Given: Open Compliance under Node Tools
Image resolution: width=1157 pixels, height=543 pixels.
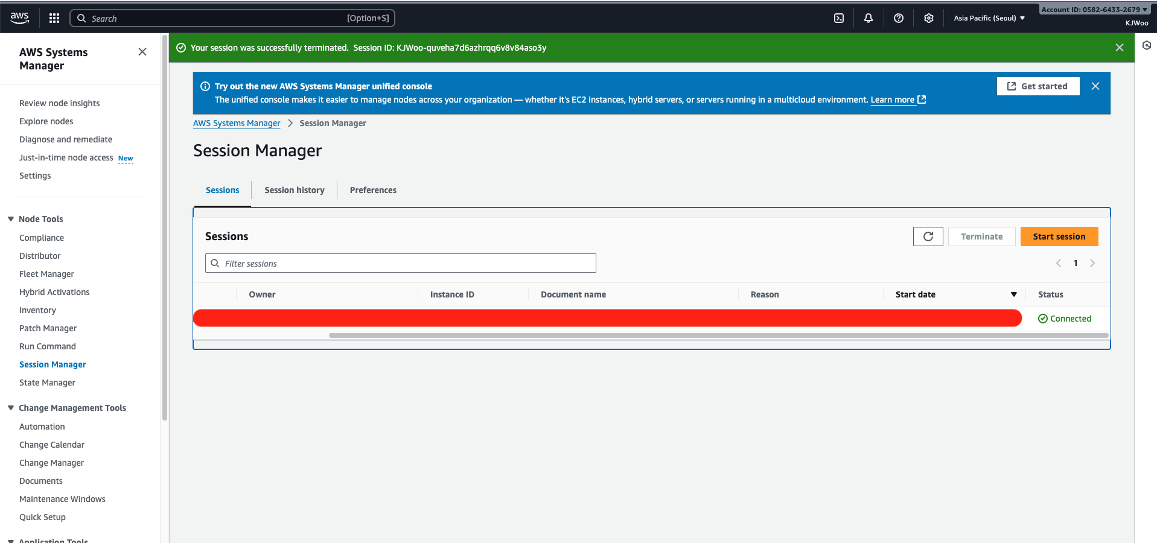Looking at the screenshot, I should tap(42, 238).
